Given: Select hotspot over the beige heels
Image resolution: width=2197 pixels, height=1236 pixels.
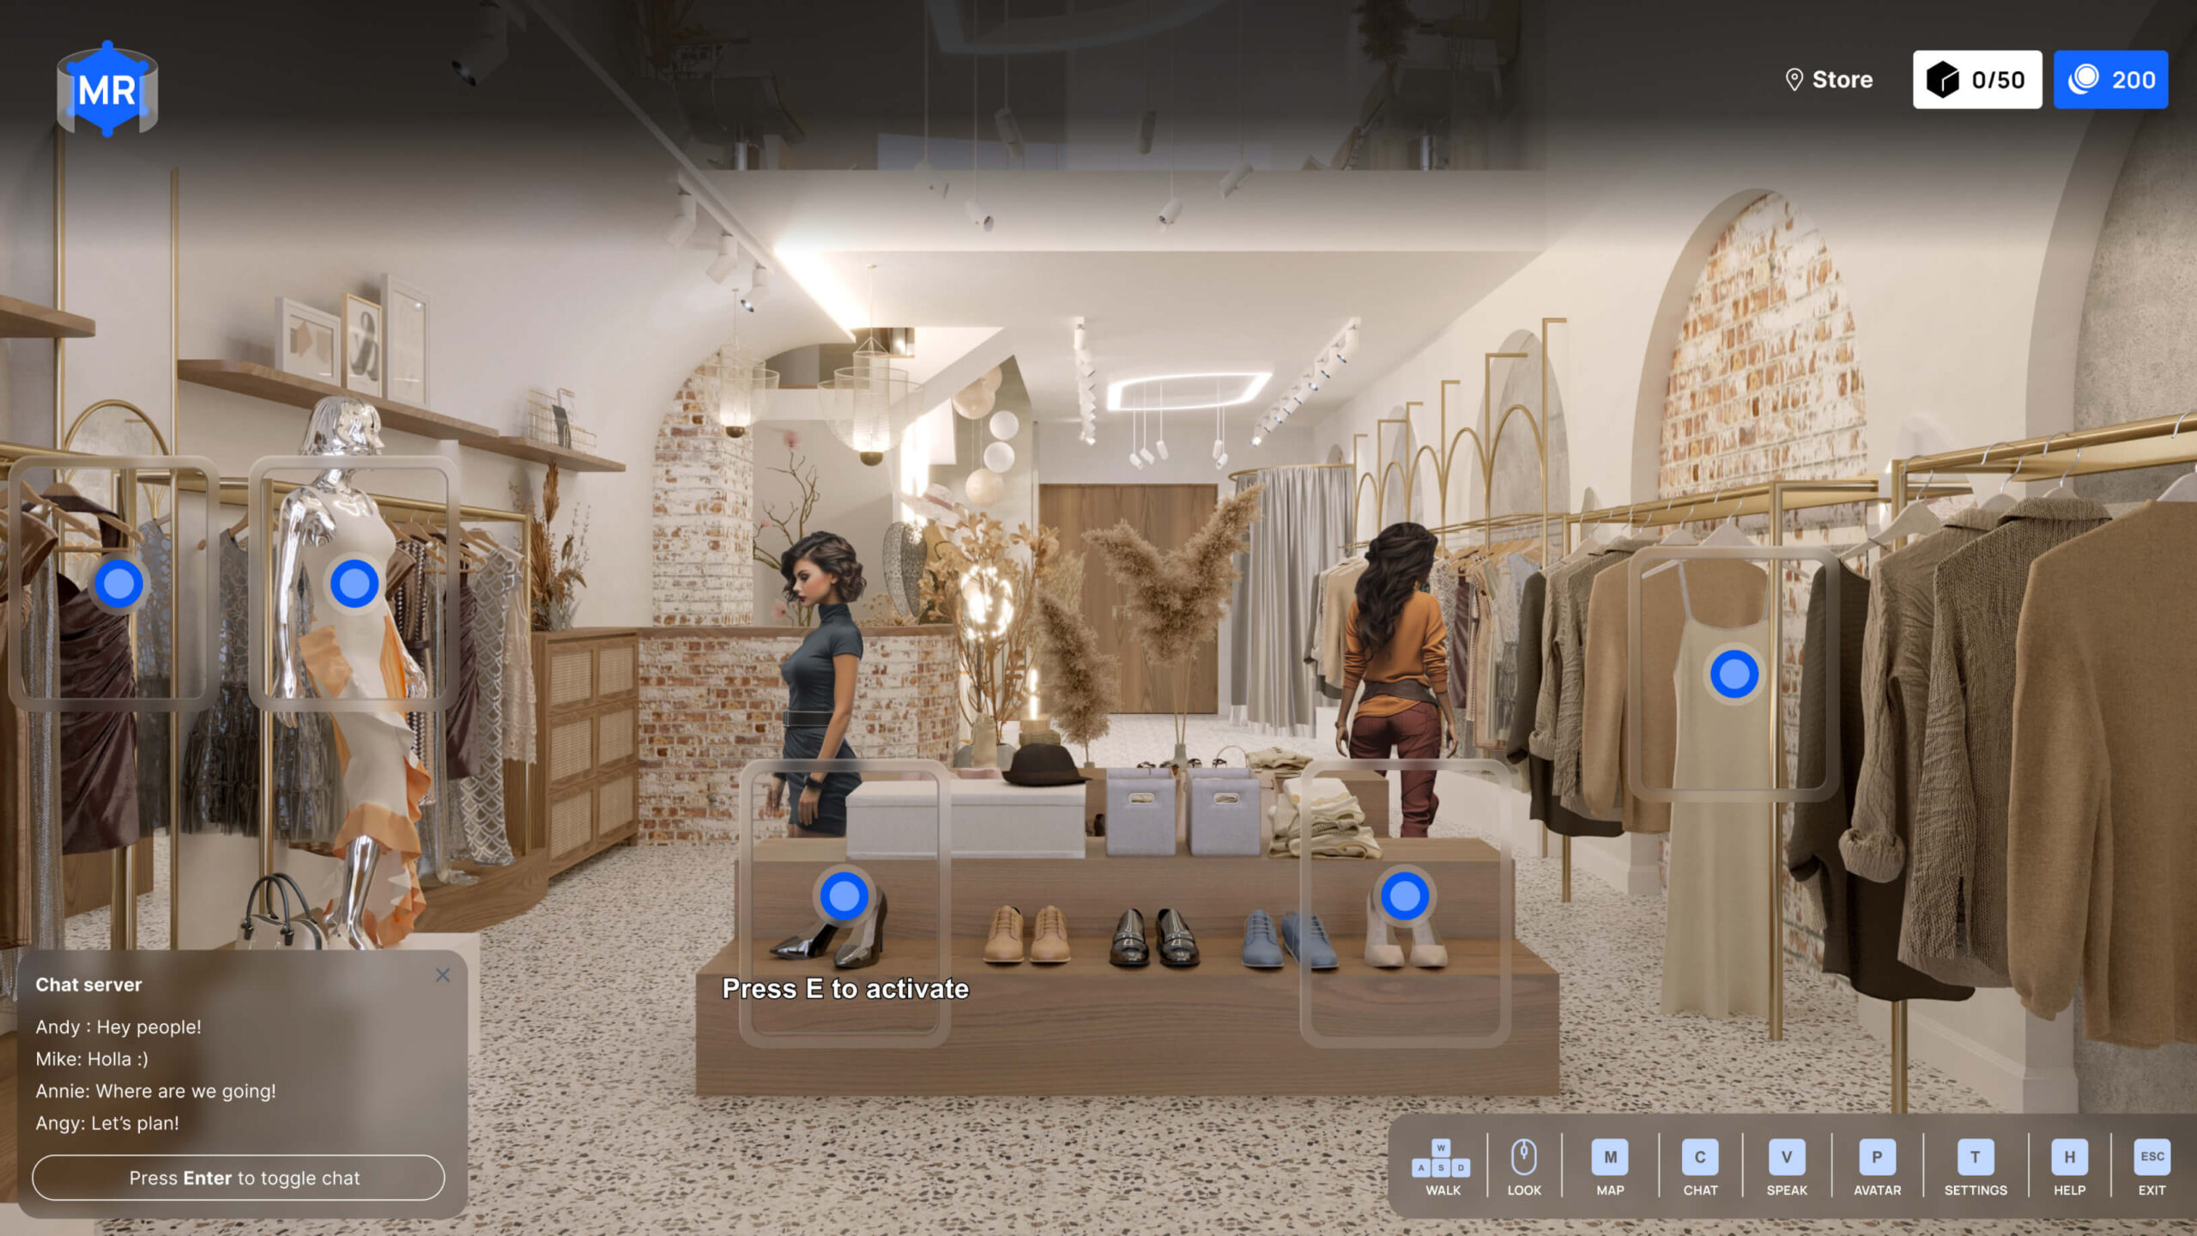Looking at the screenshot, I should [1404, 896].
